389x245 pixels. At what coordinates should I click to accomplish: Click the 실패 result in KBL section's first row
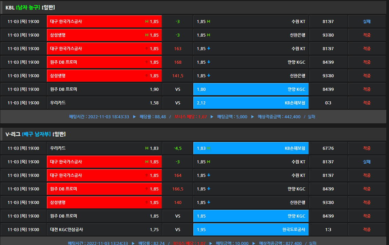(x=367, y=22)
